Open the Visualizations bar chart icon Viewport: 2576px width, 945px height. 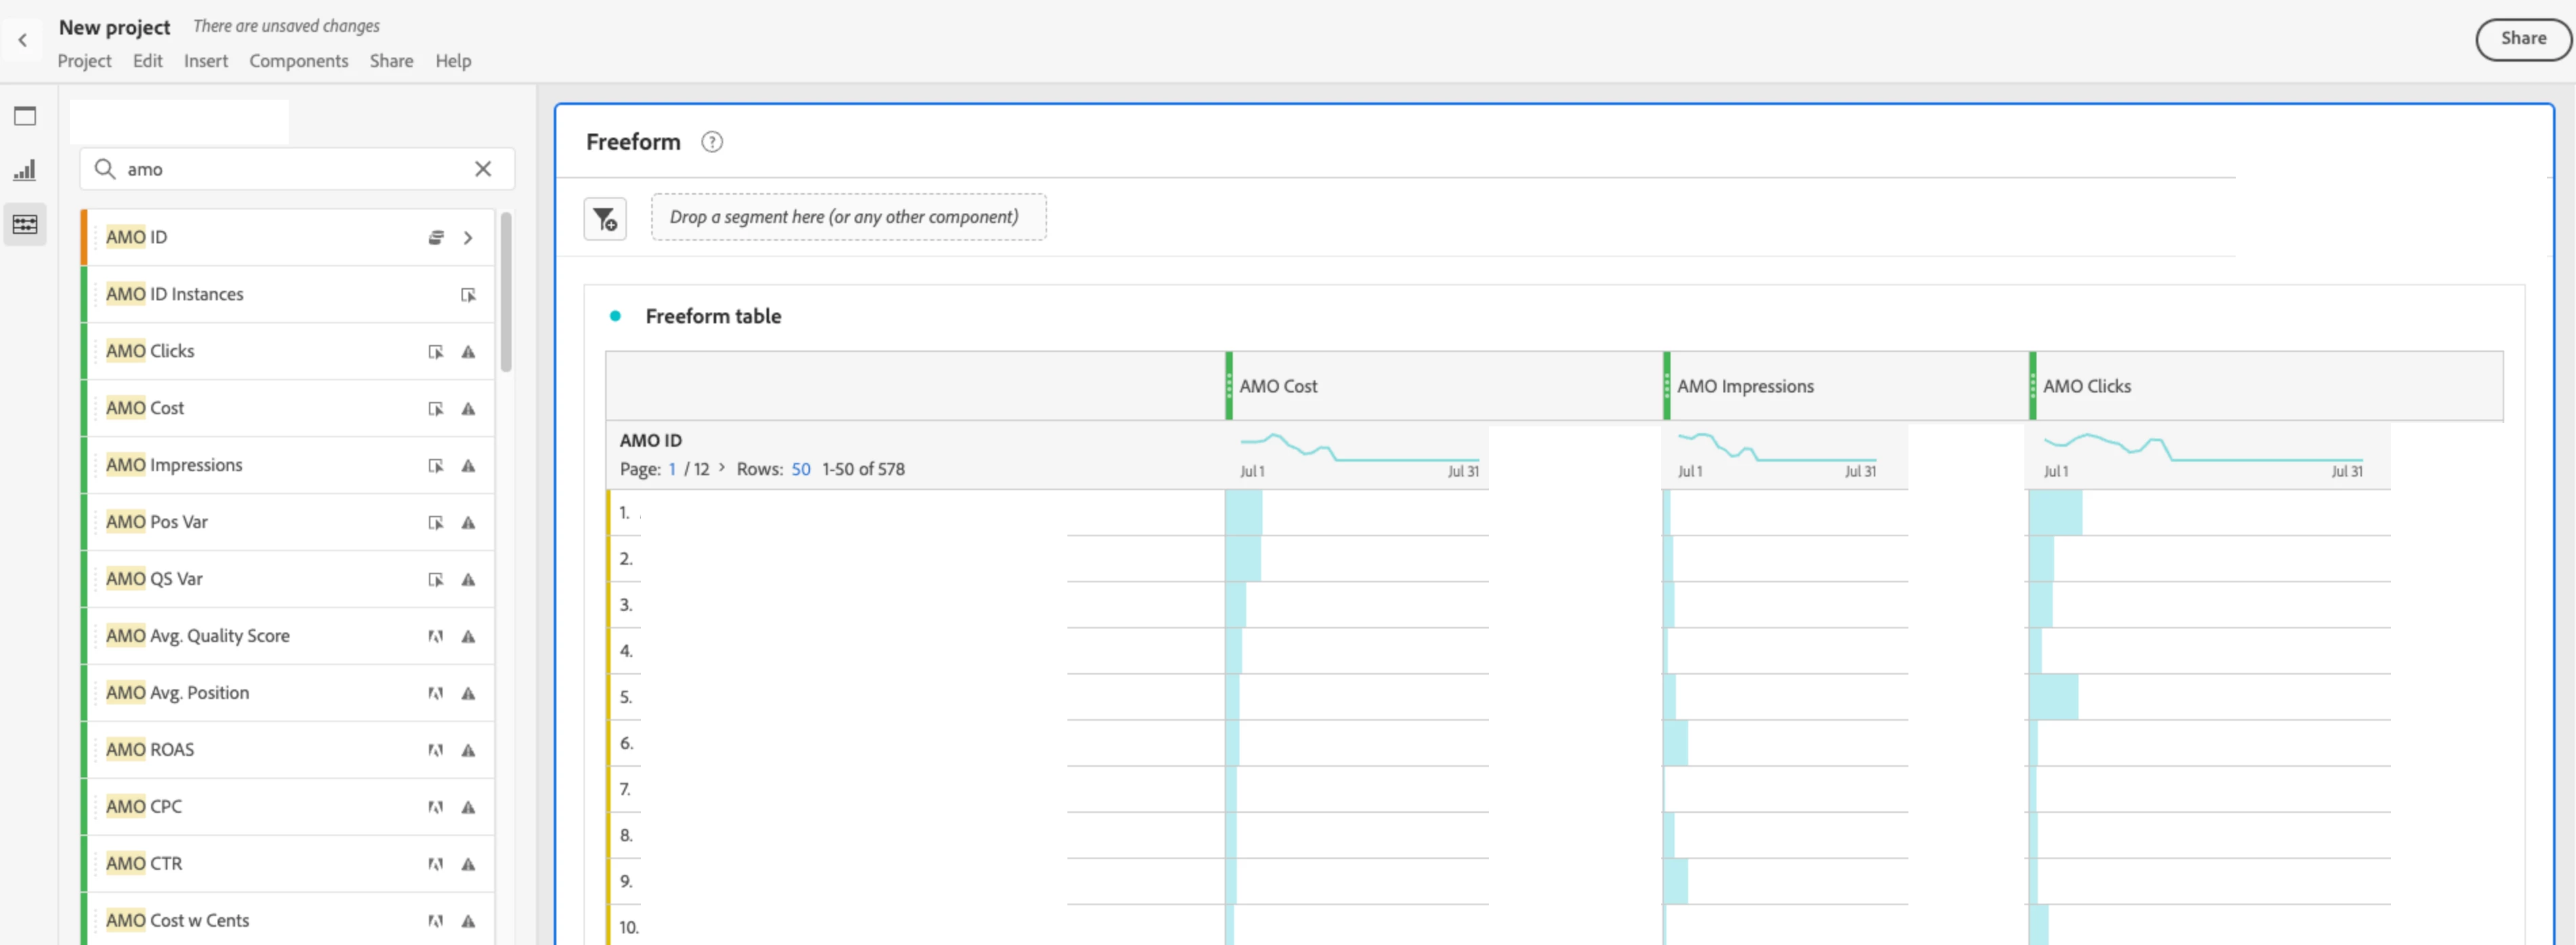click(x=25, y=170)
